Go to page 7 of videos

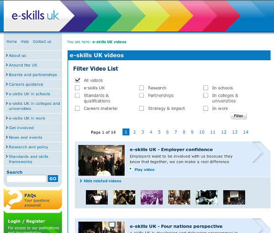[x=176, y=132]
